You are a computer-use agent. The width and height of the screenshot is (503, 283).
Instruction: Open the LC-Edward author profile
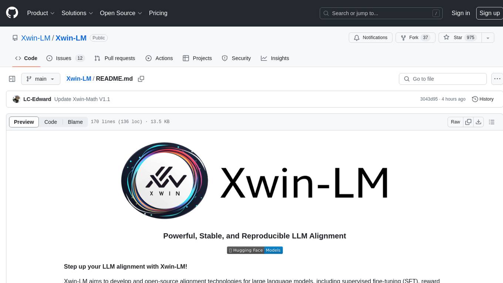(37, 99)
